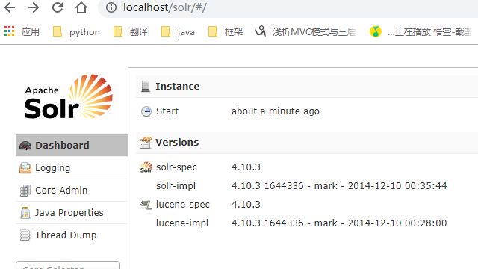Screen dimensions: 478x269
Task: Go back with the browser back arrow
Action: (x=10, y=7)
